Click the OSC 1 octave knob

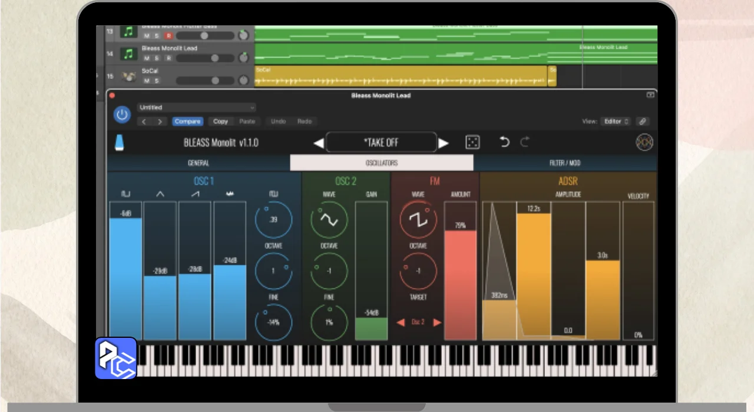(x=273, y=271)
